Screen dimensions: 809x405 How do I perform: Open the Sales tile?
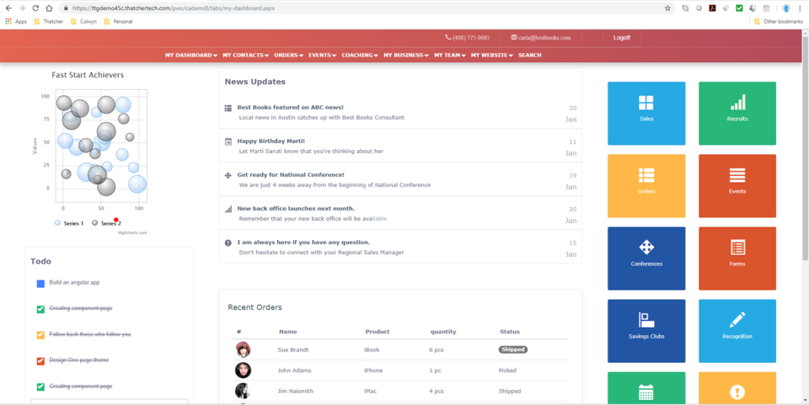pyautogui.click(x=646, y=114)
